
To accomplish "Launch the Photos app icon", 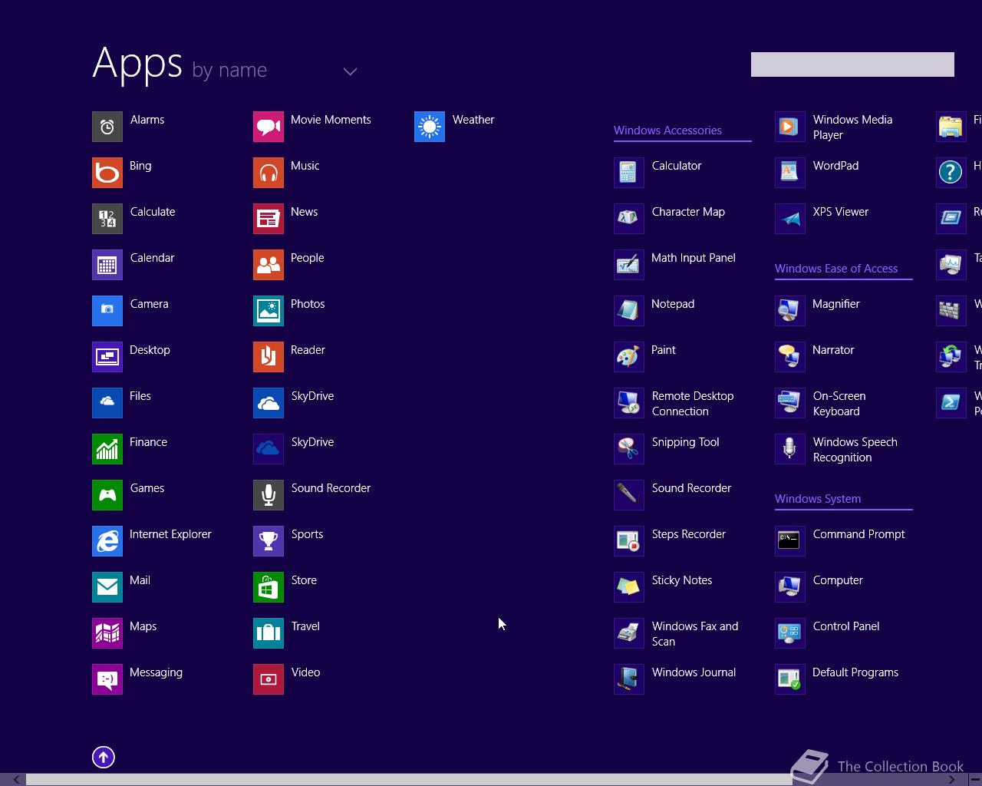I will click(269, 311).
